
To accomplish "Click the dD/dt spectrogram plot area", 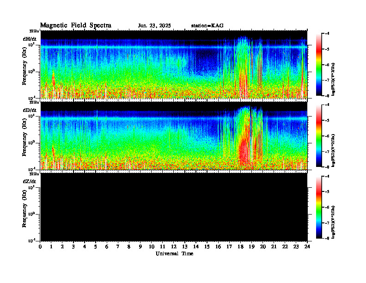I will 174,135.
